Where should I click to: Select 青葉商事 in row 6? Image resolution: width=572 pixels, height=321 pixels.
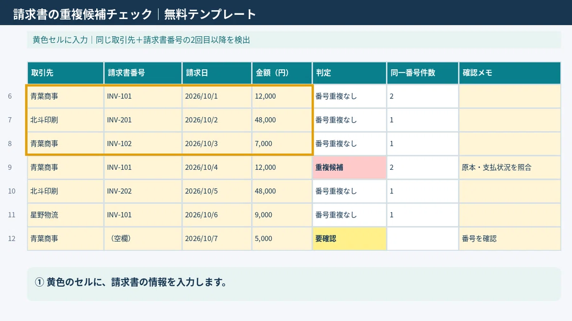pyautogui.click(x=65, y=96)
